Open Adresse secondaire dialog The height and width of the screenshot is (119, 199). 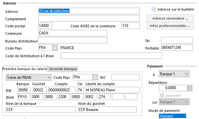pyautogui.click(x=170, y=18)
